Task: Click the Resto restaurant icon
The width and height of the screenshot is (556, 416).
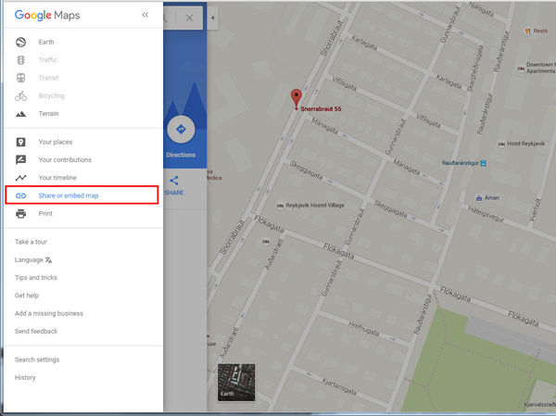Action: (527, 32)
